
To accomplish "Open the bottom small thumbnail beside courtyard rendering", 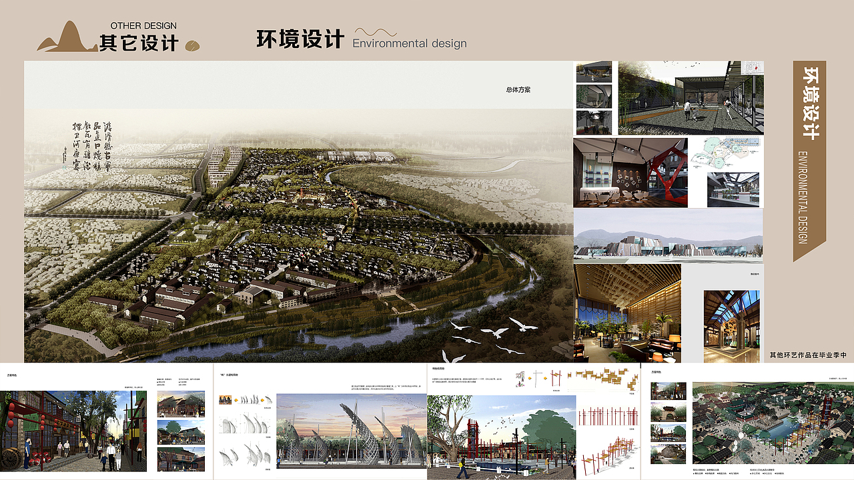I will click(594, 122).
